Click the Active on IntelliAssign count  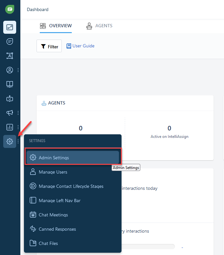pos(169,128)
